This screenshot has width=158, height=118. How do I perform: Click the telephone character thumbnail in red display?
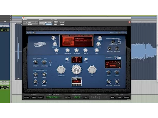68,41
